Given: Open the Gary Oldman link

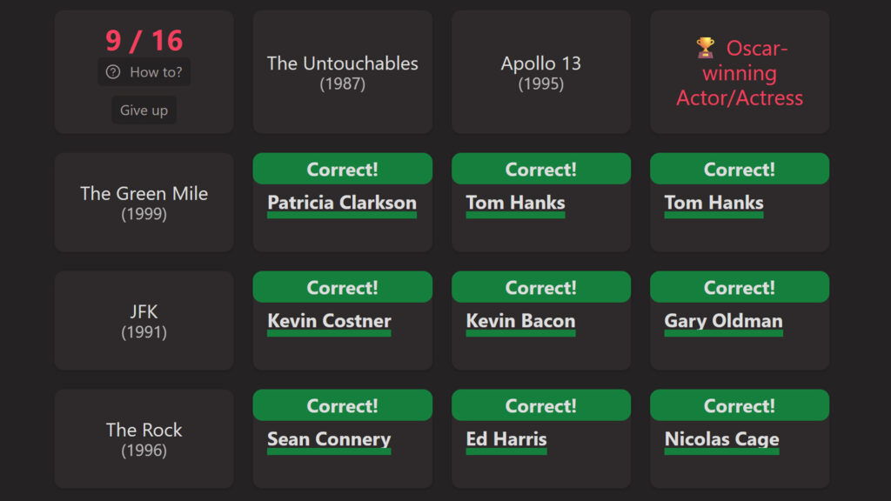Looking at the screenshot, I should point(723,321).
